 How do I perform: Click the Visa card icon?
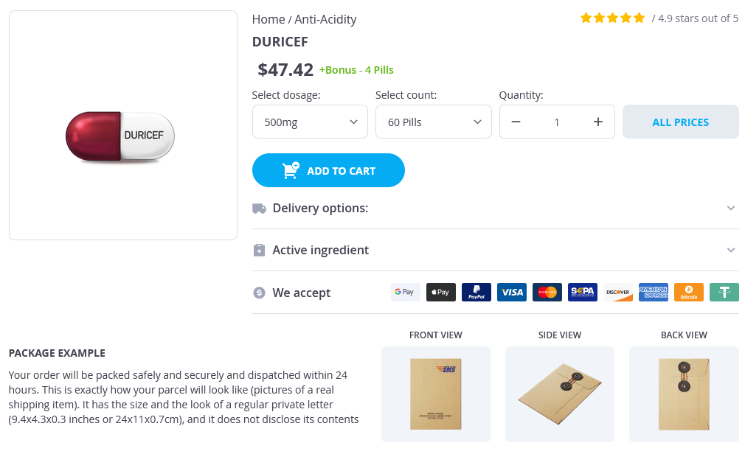tap(511, 292)
